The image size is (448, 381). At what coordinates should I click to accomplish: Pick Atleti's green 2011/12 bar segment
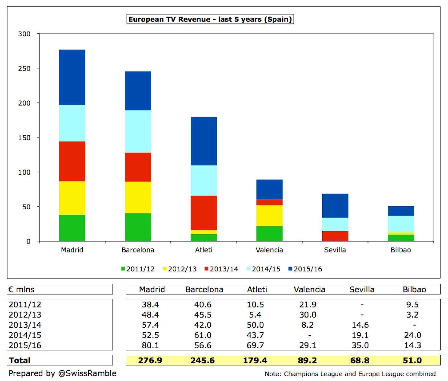click(x=204, y=238)
